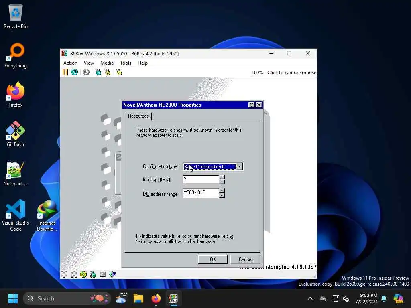Open File Explorer from taskbar

[138, 298]
